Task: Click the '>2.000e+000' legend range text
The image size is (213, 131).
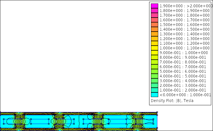Action: (200, 6)
